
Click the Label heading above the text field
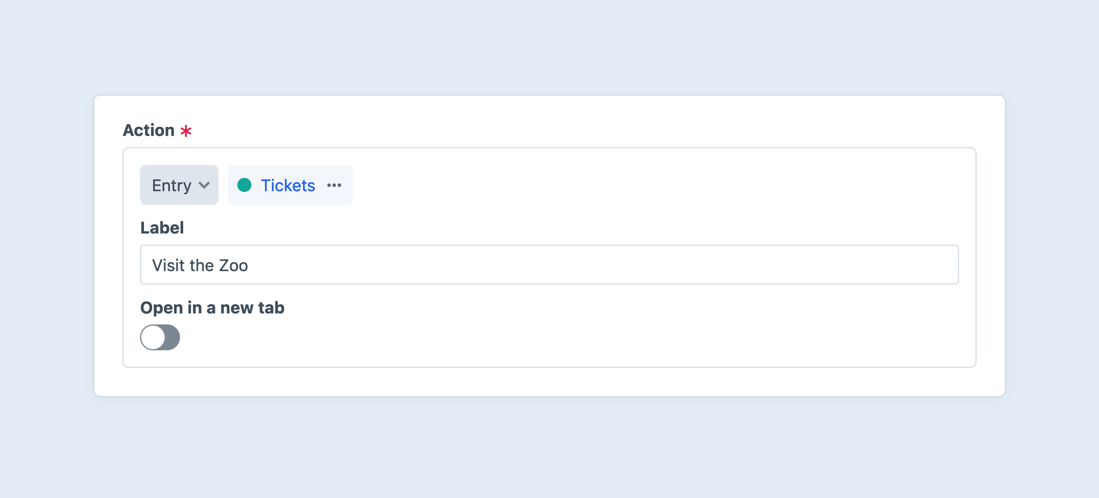(162, 228)
